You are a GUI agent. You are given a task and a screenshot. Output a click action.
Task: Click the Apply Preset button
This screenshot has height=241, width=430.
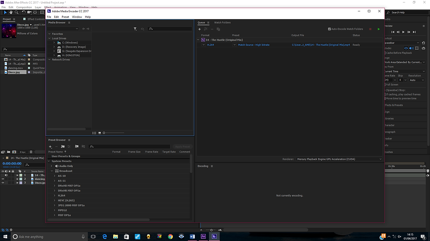click(x=183, y=147)
